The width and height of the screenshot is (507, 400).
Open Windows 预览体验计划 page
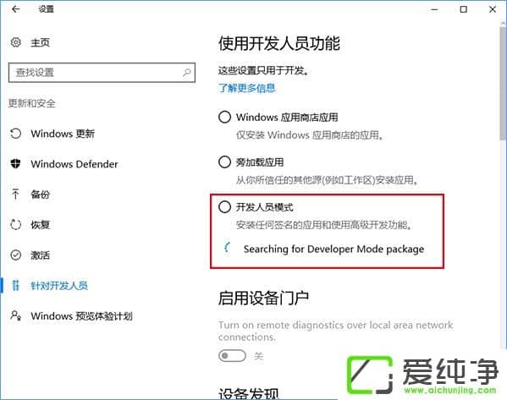point(81,315)
